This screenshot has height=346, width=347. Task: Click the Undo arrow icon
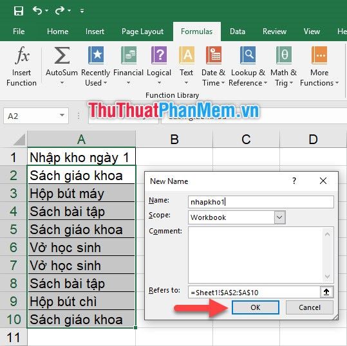[37, 10]
